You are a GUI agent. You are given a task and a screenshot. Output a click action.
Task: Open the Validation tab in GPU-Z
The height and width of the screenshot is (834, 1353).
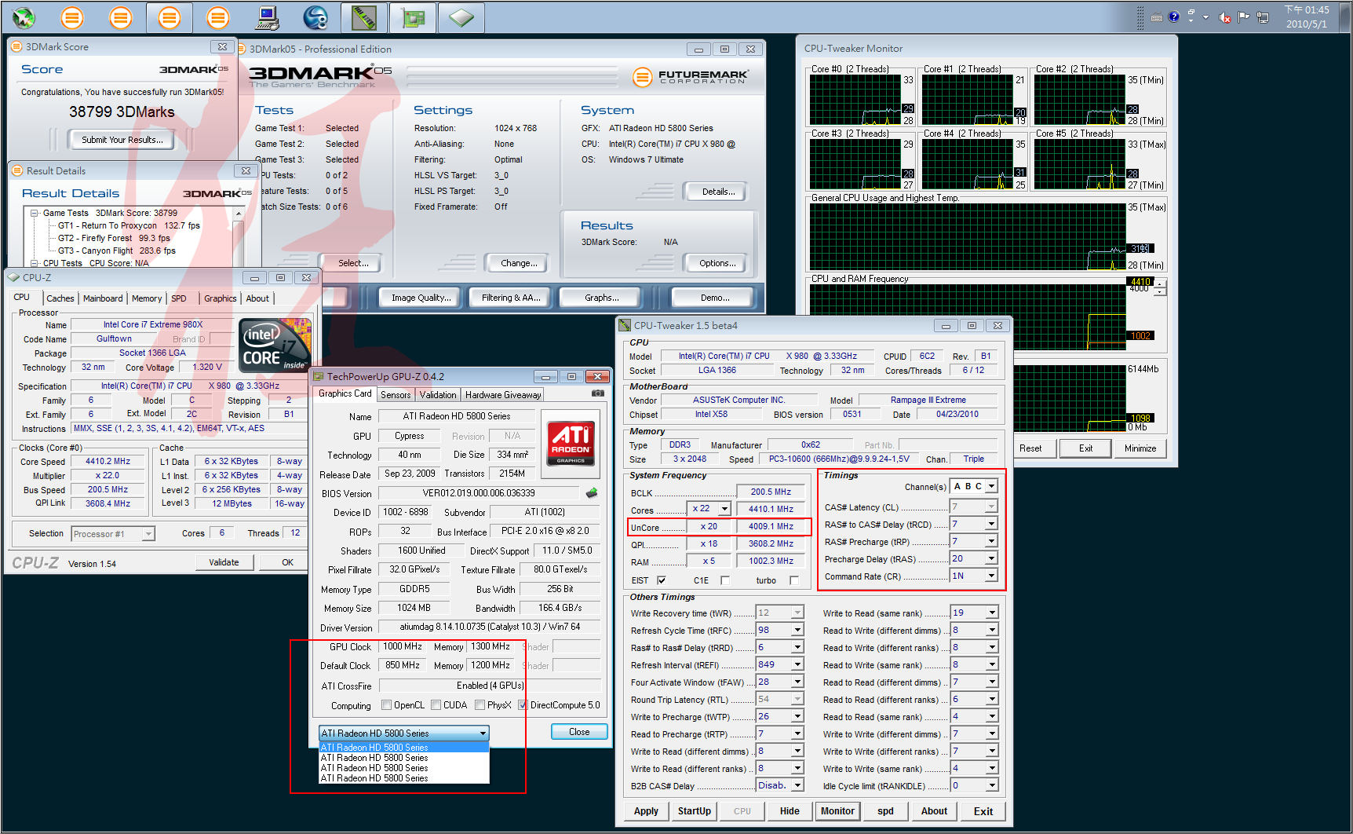click(437, 395)
